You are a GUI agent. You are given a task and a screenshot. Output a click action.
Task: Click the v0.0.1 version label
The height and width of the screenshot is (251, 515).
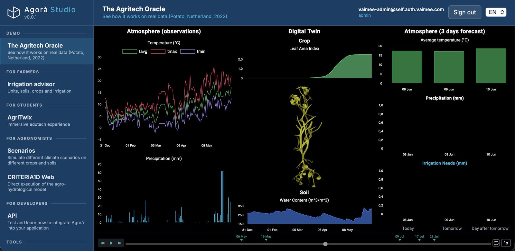pos(31,17)
